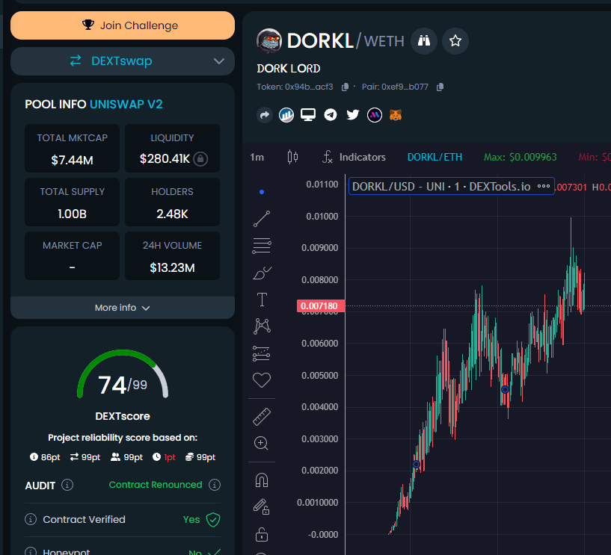The height and width of the screenshot is (555, 611).
Task: Select the zoom in tool
Action: pos(261,443)
